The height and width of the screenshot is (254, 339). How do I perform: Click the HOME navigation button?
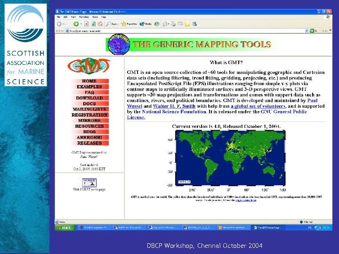89,81
